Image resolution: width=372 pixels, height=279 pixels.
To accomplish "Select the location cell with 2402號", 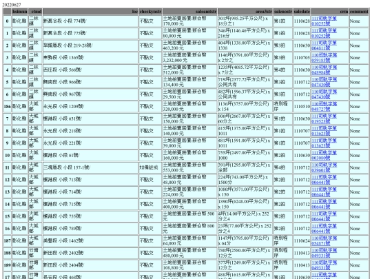I will click(91, 253).
